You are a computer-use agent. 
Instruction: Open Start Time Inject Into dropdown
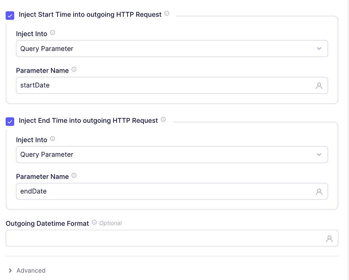(172, 48)
